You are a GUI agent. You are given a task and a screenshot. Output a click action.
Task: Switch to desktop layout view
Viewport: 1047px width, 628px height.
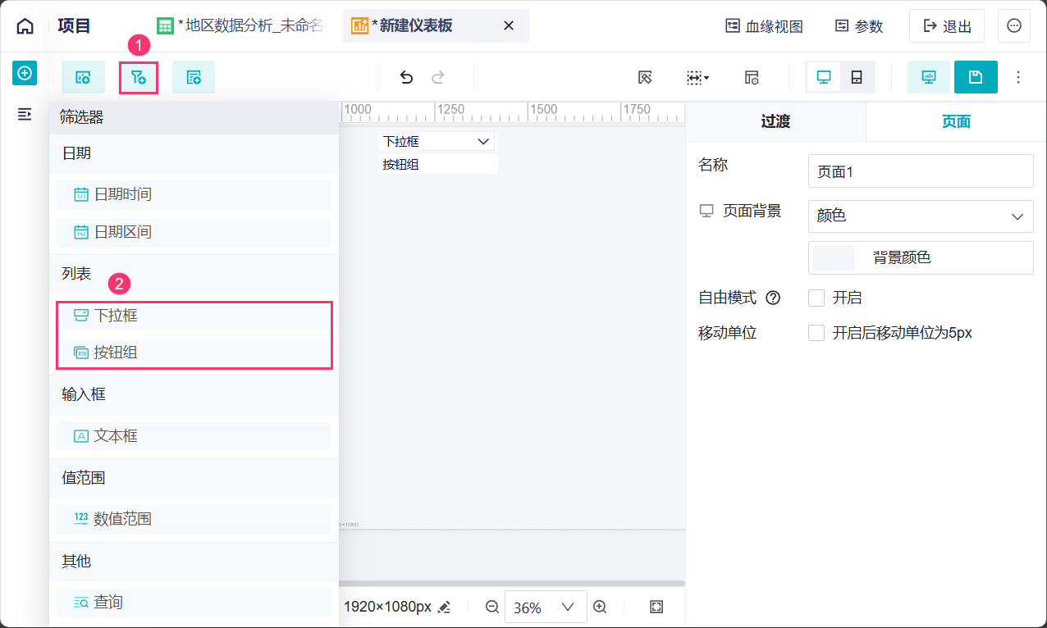(x=824, y=77)
